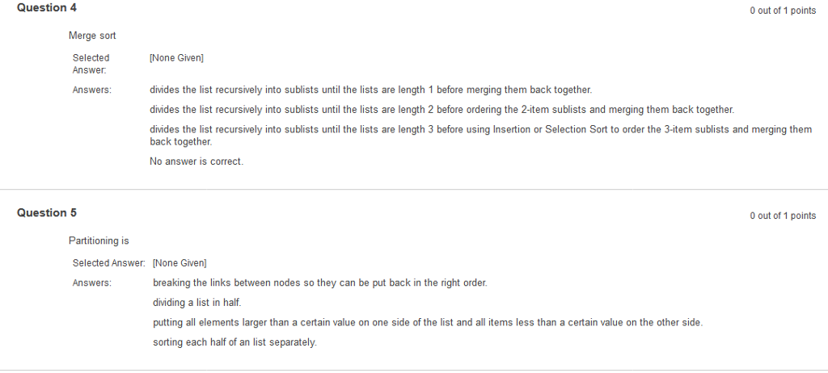Click the 'Answers:' label under Partitioning

click(x=92, y=283)
